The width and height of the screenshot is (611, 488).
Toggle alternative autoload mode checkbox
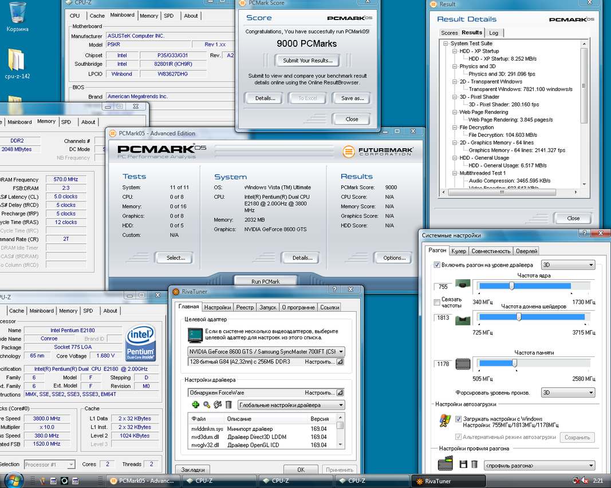458,437
